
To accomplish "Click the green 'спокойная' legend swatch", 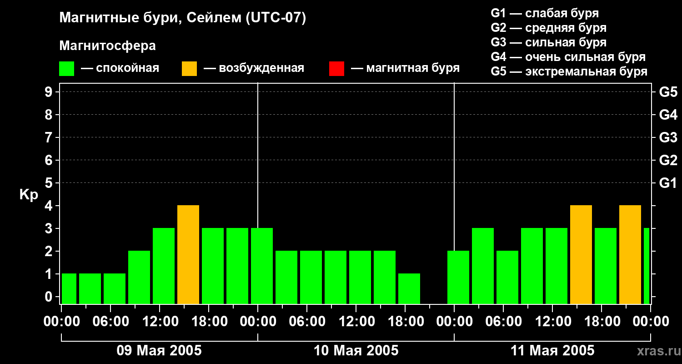I will pos(67,69).
